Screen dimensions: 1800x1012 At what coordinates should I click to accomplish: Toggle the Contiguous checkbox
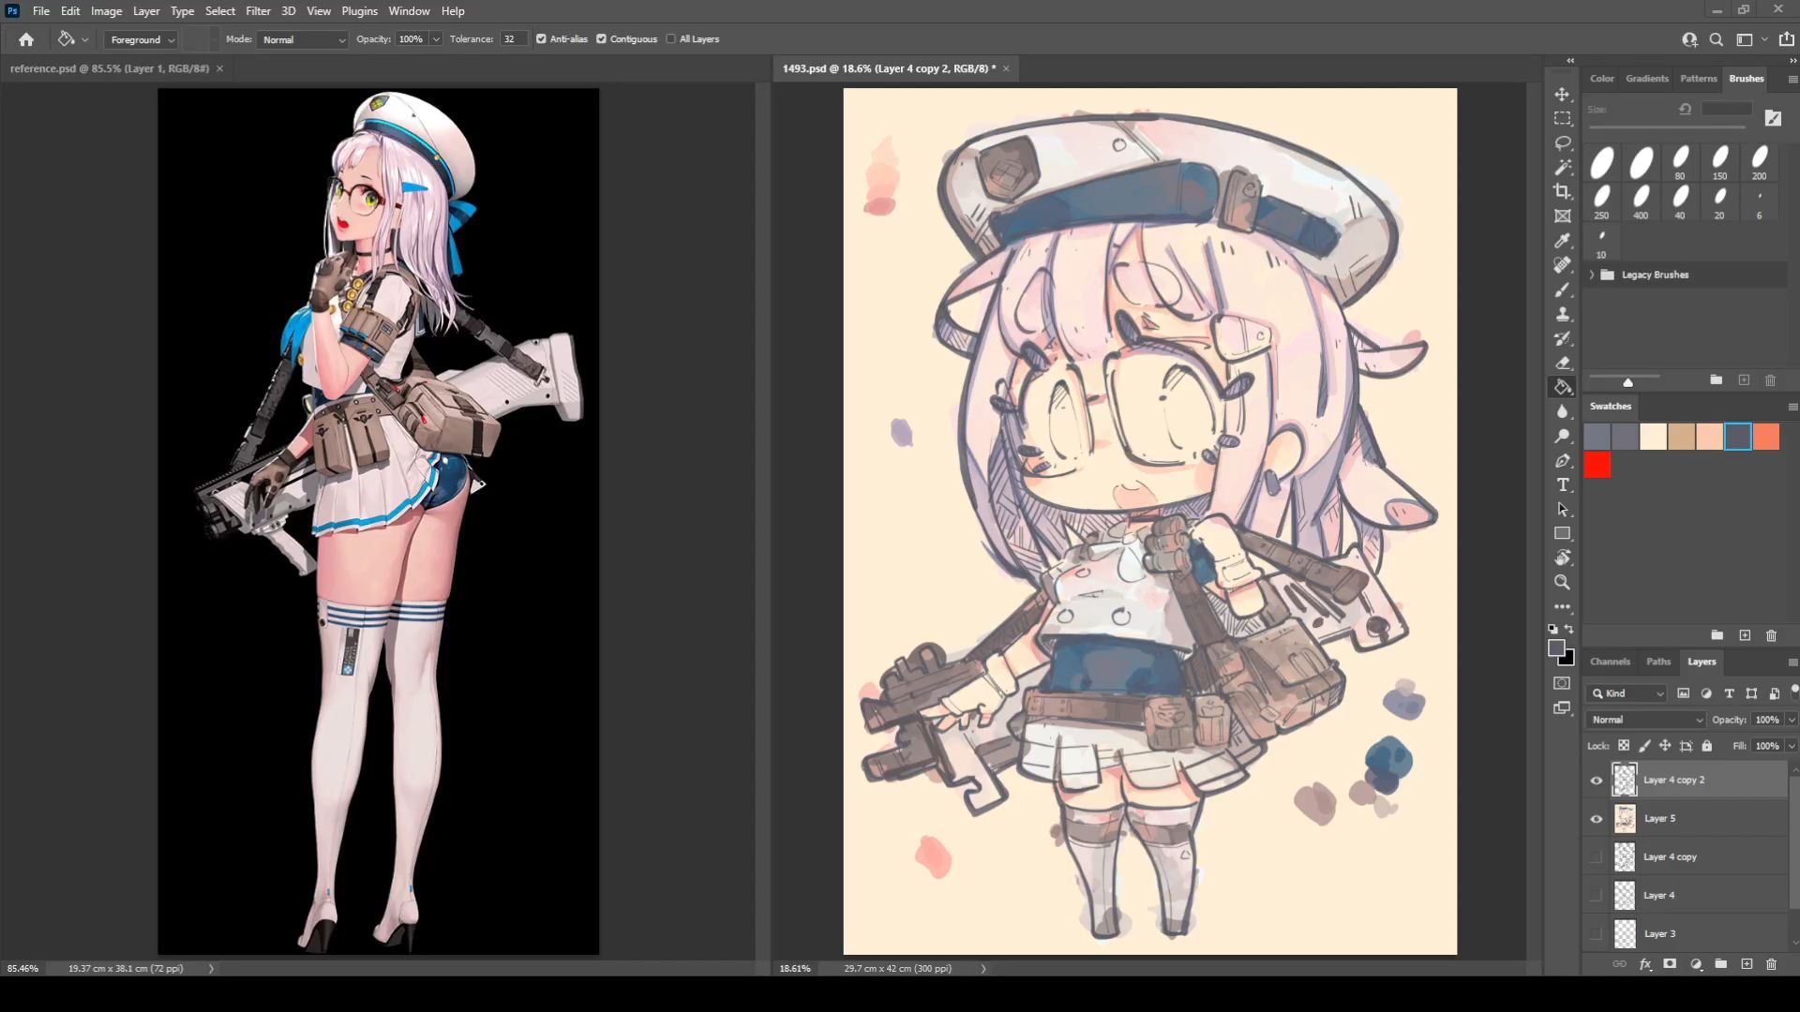click(601, 39)
